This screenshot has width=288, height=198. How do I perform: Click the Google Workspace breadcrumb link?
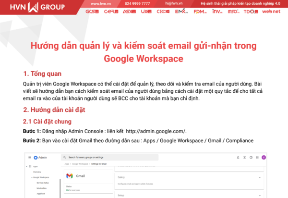80,164
